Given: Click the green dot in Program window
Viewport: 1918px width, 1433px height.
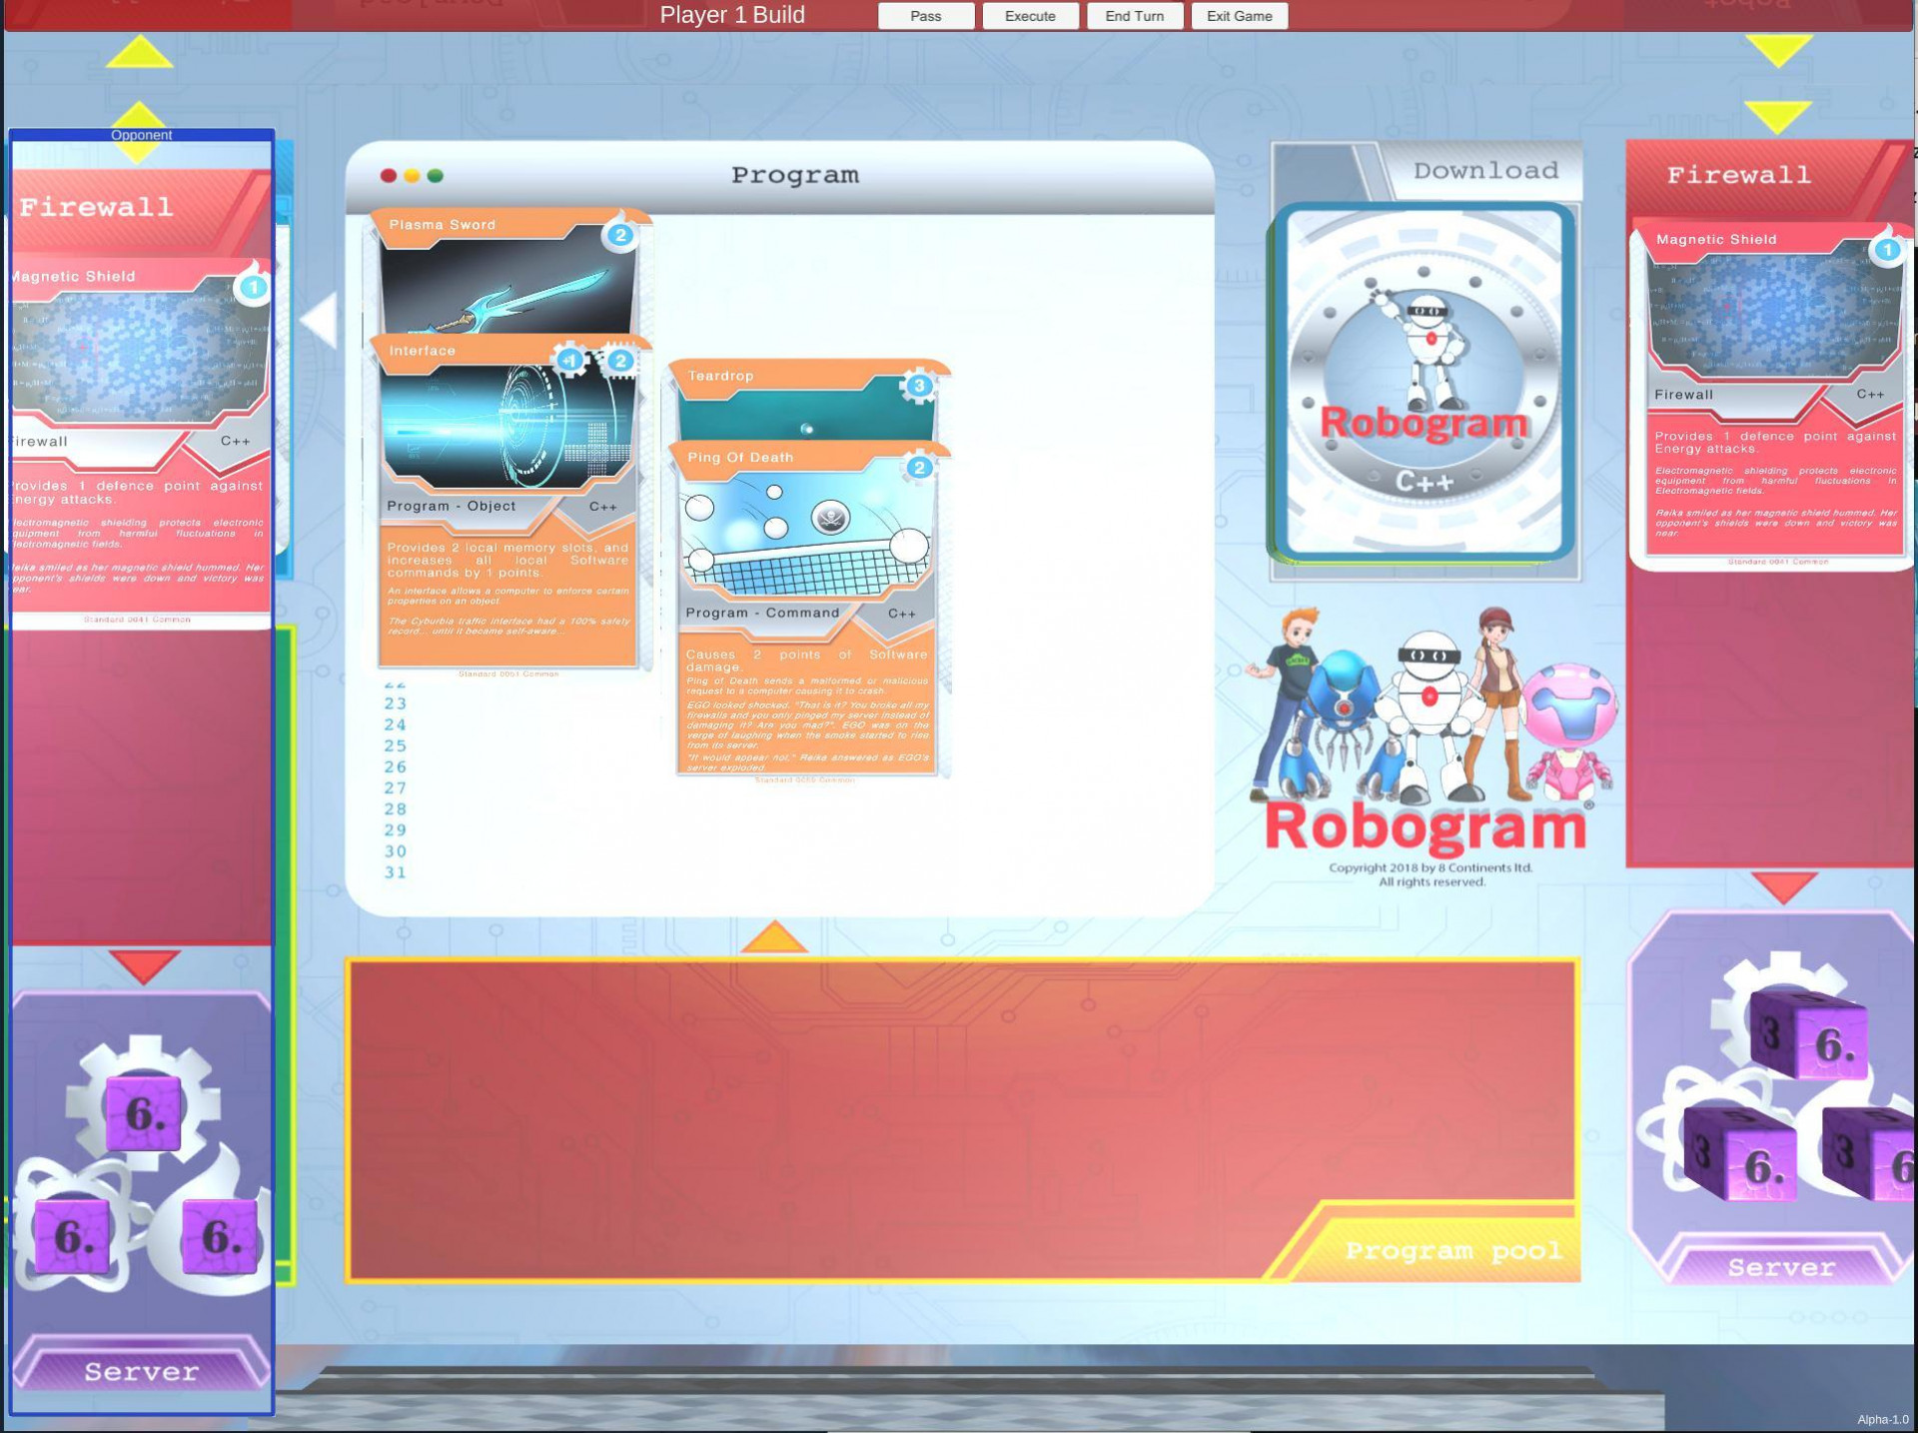Looking at the screenshot, I should (x=435, y=176).
